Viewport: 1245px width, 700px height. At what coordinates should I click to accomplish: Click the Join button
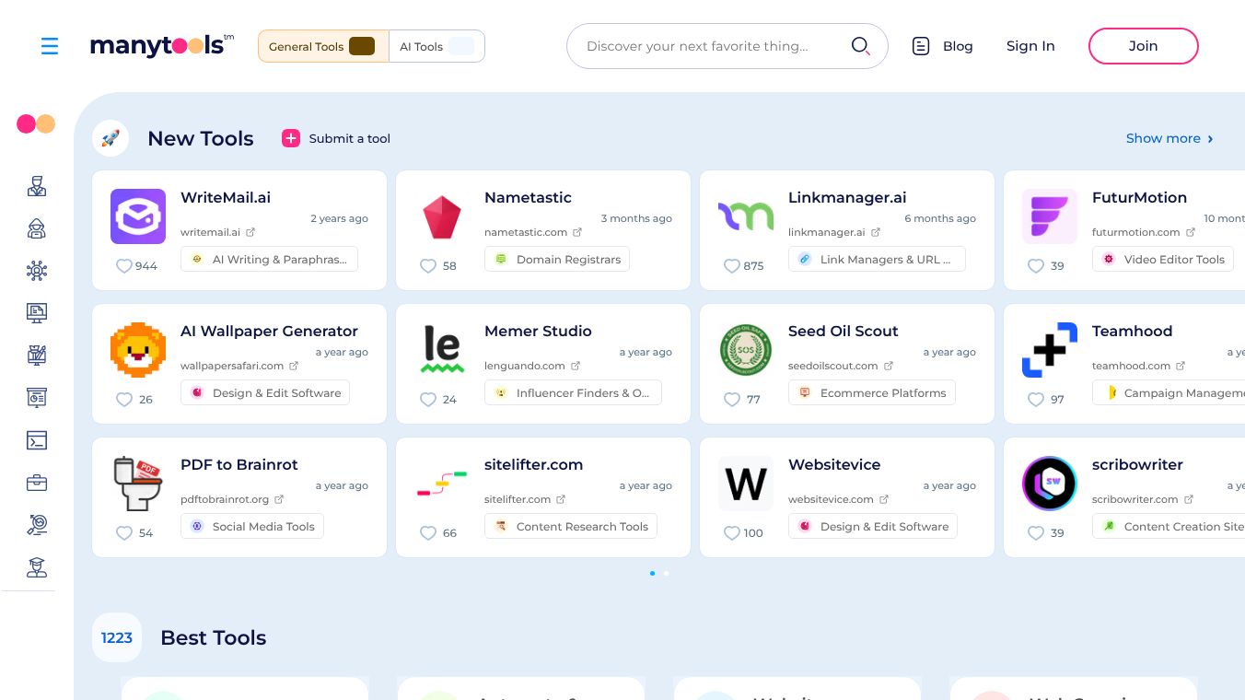(1143, 46)
